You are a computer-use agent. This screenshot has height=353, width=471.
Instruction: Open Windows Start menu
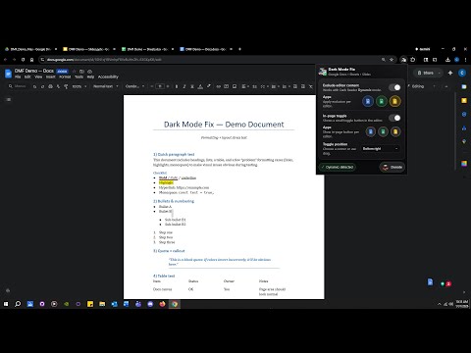click(x=6, y=304)
